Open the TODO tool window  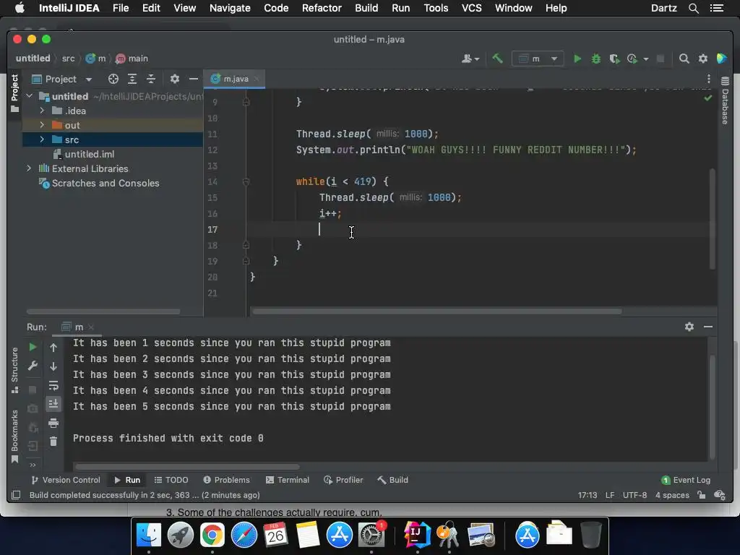tap(171, 480)
